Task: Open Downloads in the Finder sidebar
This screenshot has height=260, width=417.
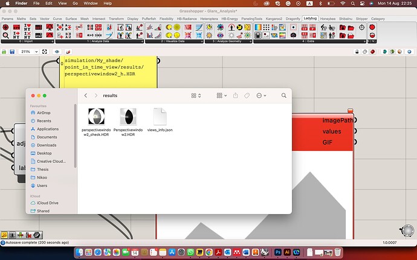Action: pos(47,145)
